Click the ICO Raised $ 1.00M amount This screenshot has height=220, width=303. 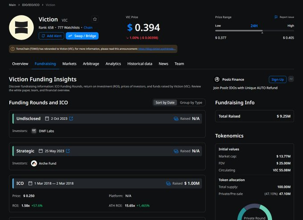[192, 183]
